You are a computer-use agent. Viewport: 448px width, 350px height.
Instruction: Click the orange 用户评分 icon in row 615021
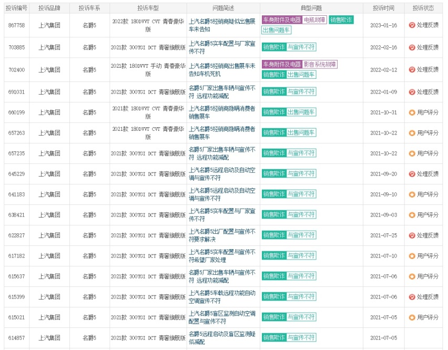pyautogui.click(x=412, y=317)
